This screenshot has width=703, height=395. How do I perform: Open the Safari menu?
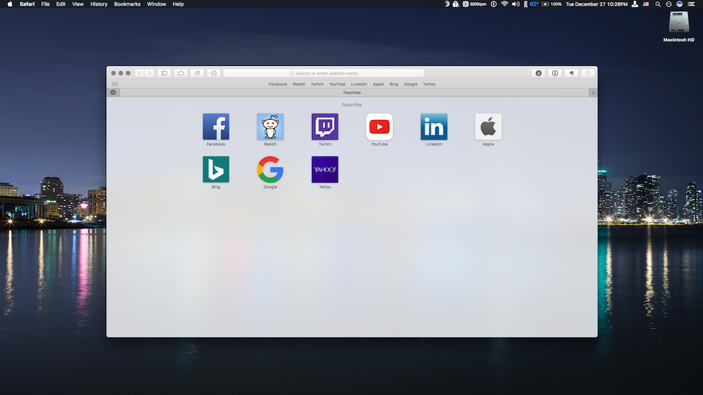pos(27,4)
